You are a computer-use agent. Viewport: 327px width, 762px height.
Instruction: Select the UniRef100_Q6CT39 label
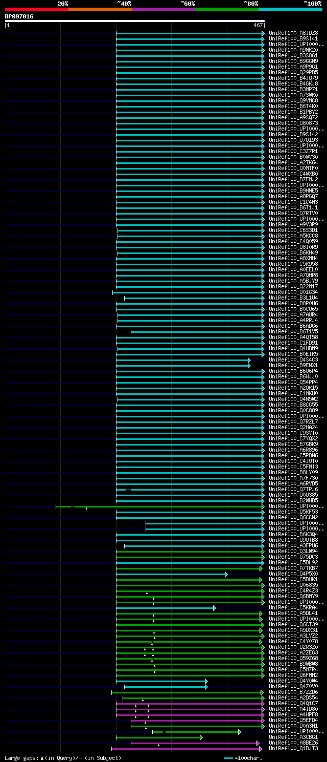(x=293, y=624)
